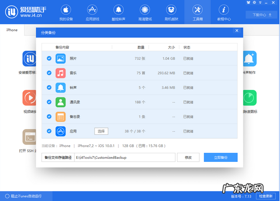Click the 状态 column header
Viewport: 280px width, 201px height.
[x=187, y=47]
